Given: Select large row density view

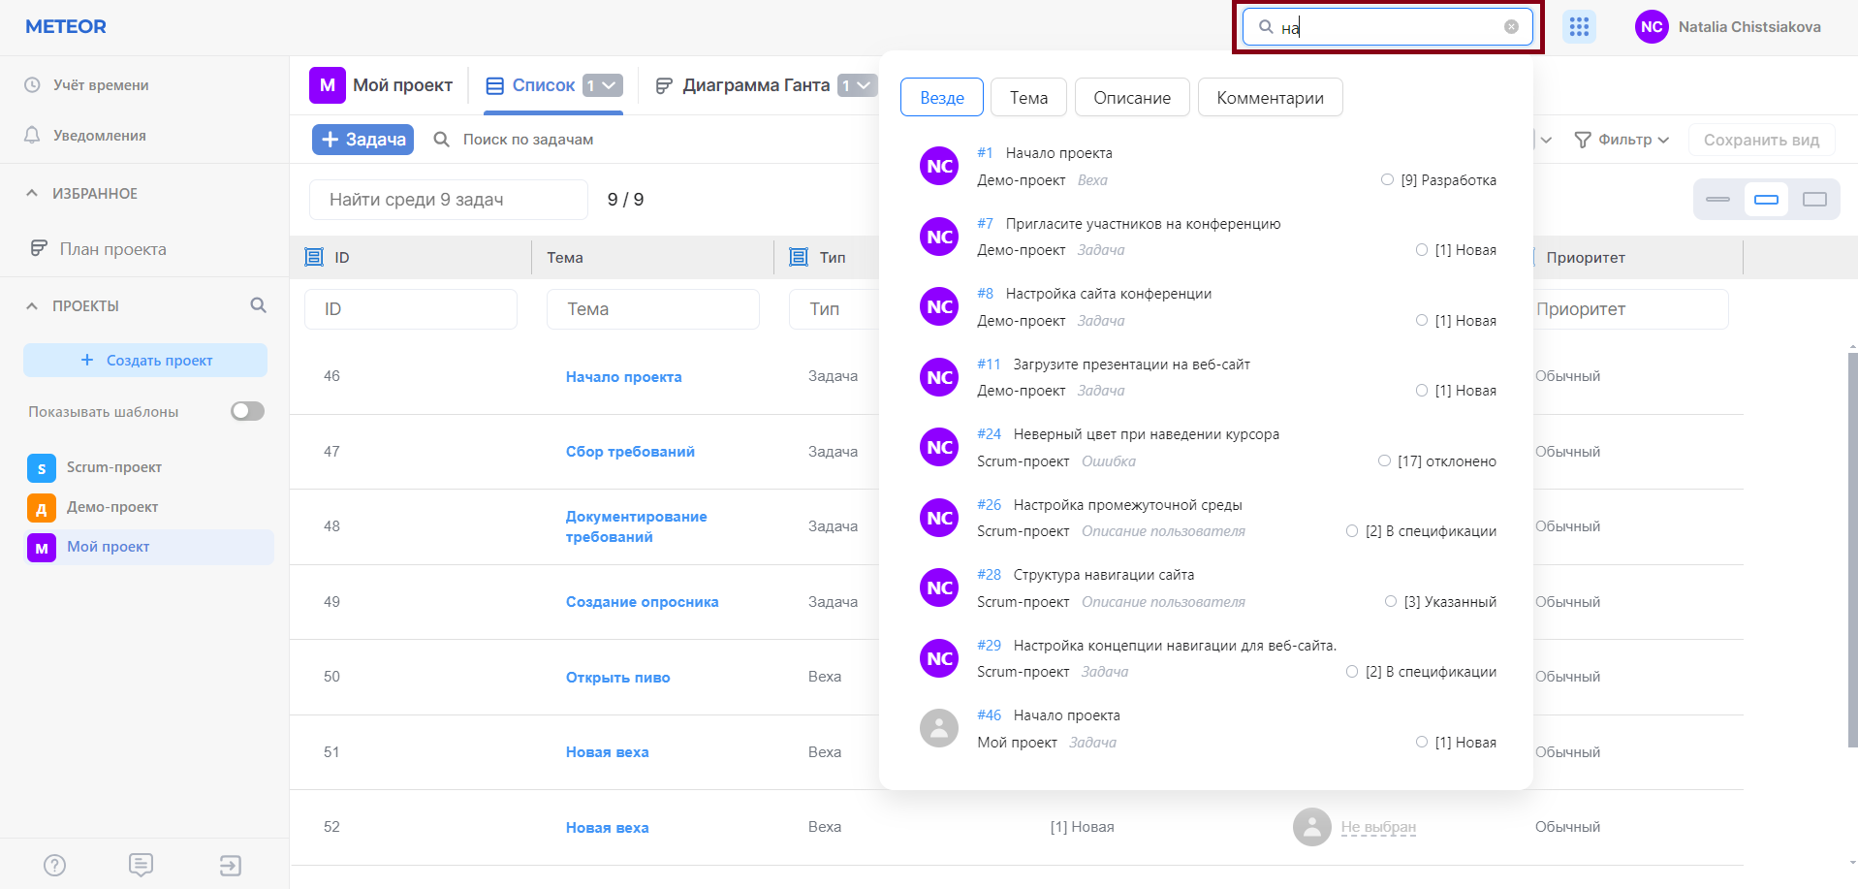Looking at the screenshot, I should click(x=1814, y=200).
